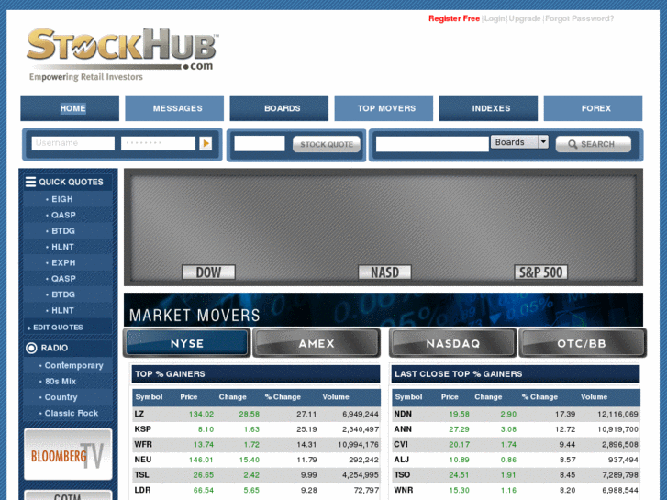Play Classic Rock radio station

pos(72,413)
